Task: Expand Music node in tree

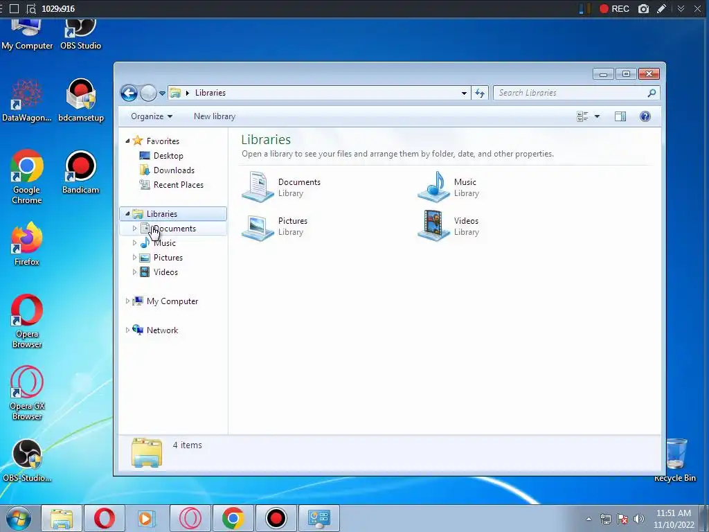Action: [x=134, y=243]
